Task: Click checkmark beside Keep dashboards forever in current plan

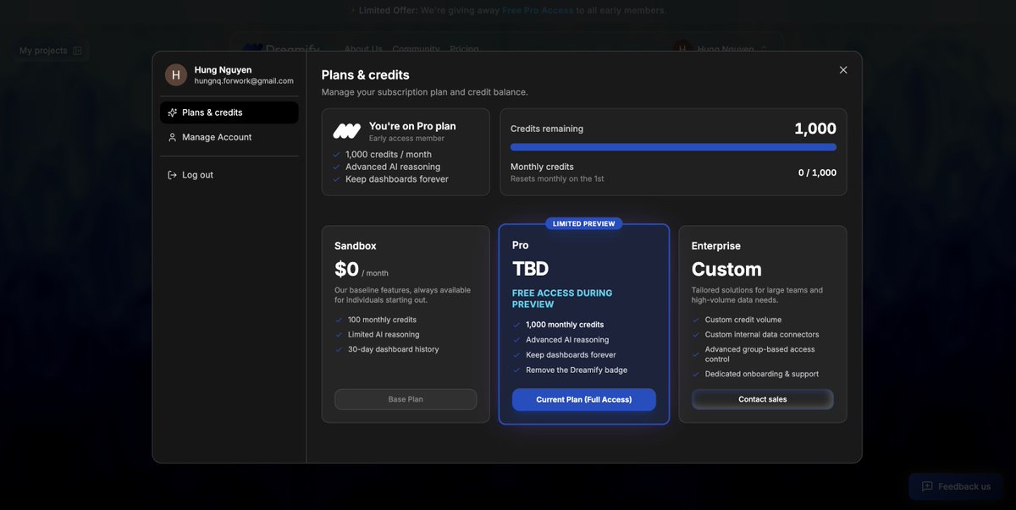Action: click(x=336, y=179)
